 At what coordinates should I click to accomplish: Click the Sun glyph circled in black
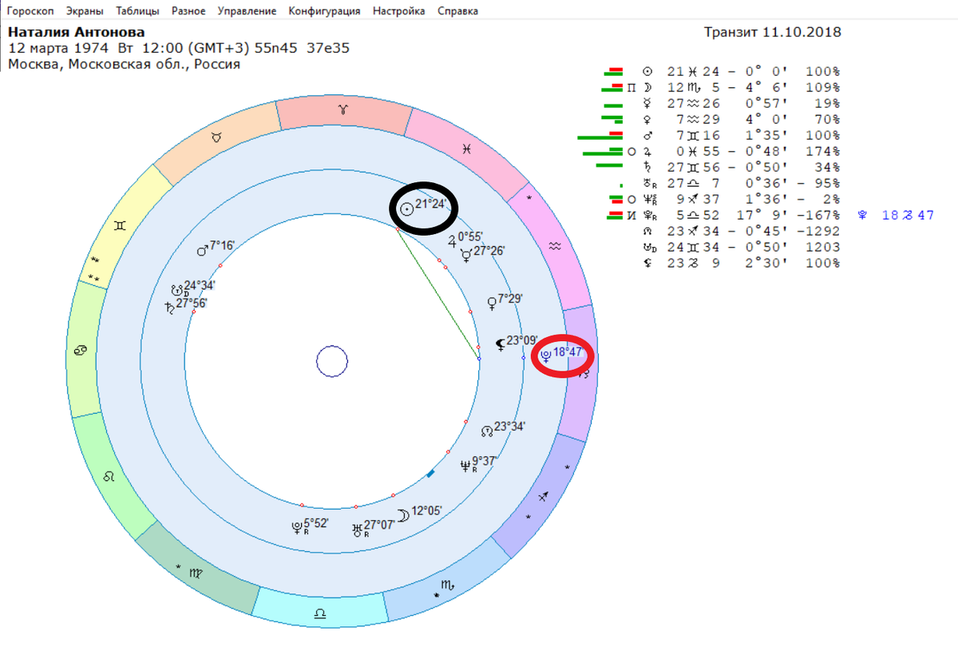tap(406, 208)
